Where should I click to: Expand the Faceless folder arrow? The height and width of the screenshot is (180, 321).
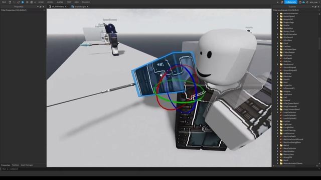click(277, 46)
